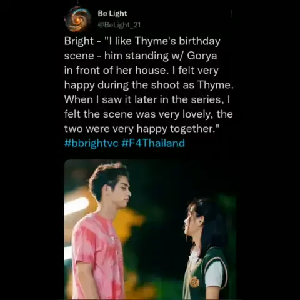Click the spiral galaxy profile avatar
This screenshot has height=300, width=300.
tap(77, 19)
